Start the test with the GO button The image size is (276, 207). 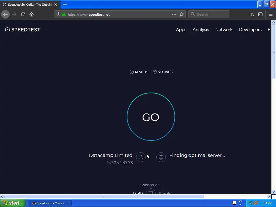[151, 117]
